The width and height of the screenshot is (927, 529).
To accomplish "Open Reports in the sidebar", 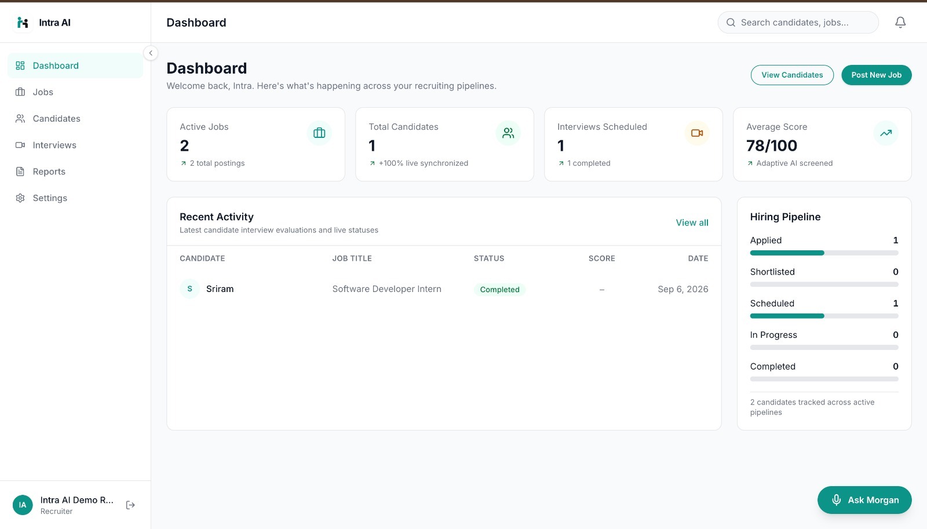I will point(75,172).
